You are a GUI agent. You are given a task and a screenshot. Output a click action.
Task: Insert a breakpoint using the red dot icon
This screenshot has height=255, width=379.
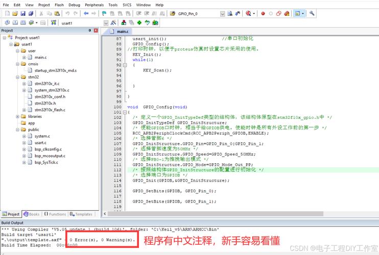[x=263, y=13]
